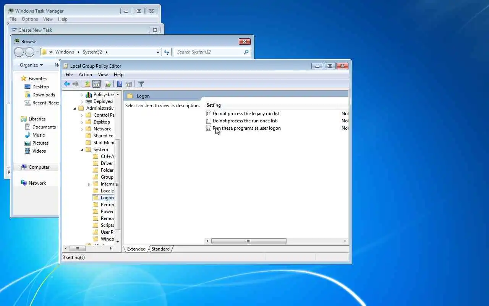The height and width of the screenshot is (306, 489).
Task: Expand the Desktop node in policy tree
Action: click(82, 122)
